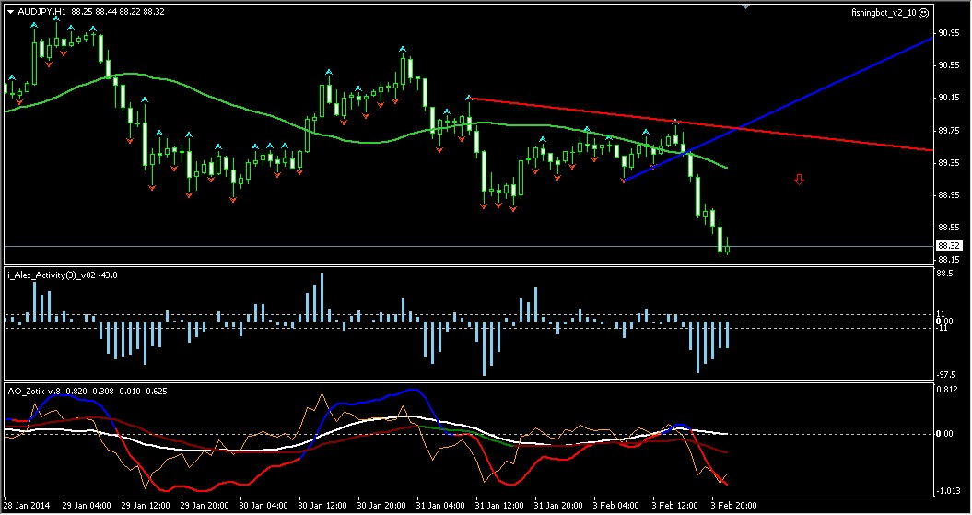Screen dimensions: 972x515
Task: Select the red descending trendline
Action: (x=700, y=124)
